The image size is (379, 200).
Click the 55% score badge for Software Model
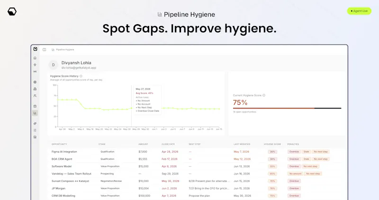(x=272, y=166)
